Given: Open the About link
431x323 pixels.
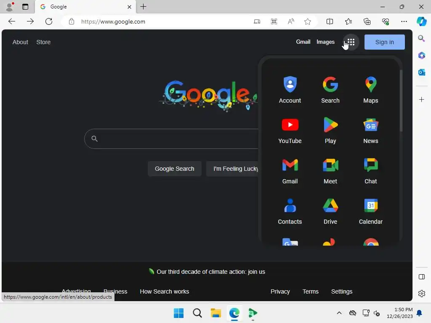Looking at the screenshot, I should [20, 42].
